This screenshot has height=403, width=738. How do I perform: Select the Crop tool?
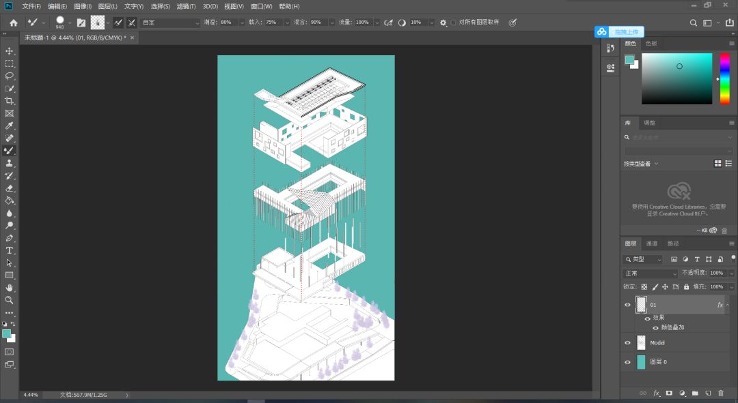point(10,100)
